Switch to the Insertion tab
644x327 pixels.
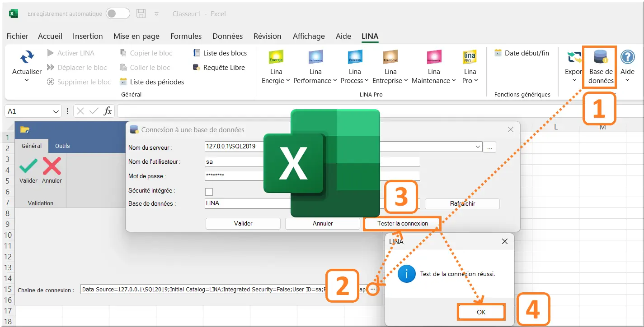pyautogui.click(x=88, y=36)
